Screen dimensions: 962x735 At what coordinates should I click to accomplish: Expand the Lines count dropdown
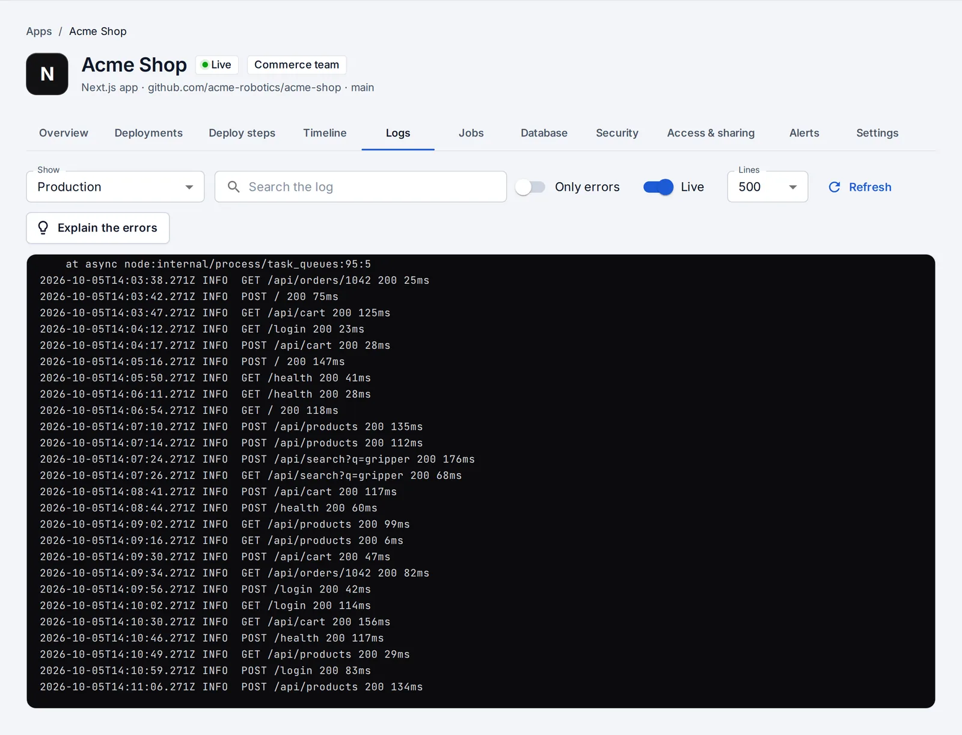768,186
